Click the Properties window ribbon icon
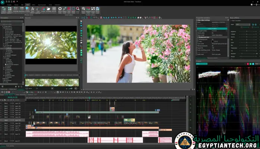Viewport: 260px width, 149px height. (x=16, y=10)
